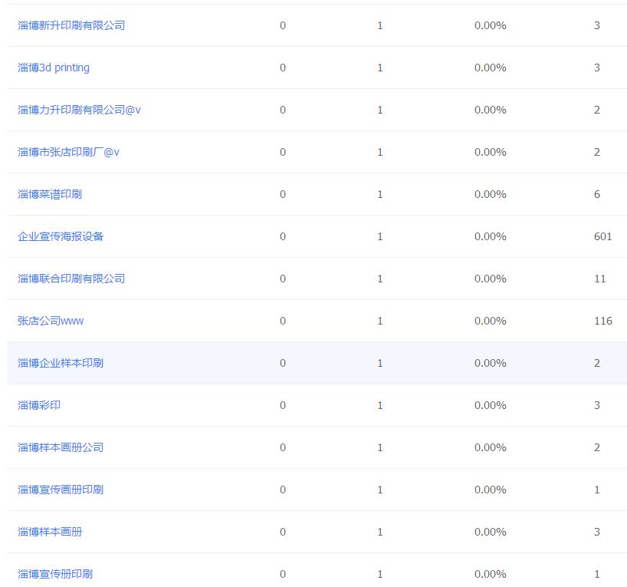Image resolution: width=627 pixels, height=587 pixels.
Task: Select the 116 value in 张店公司www row
Action: click(x=602, y=321)
